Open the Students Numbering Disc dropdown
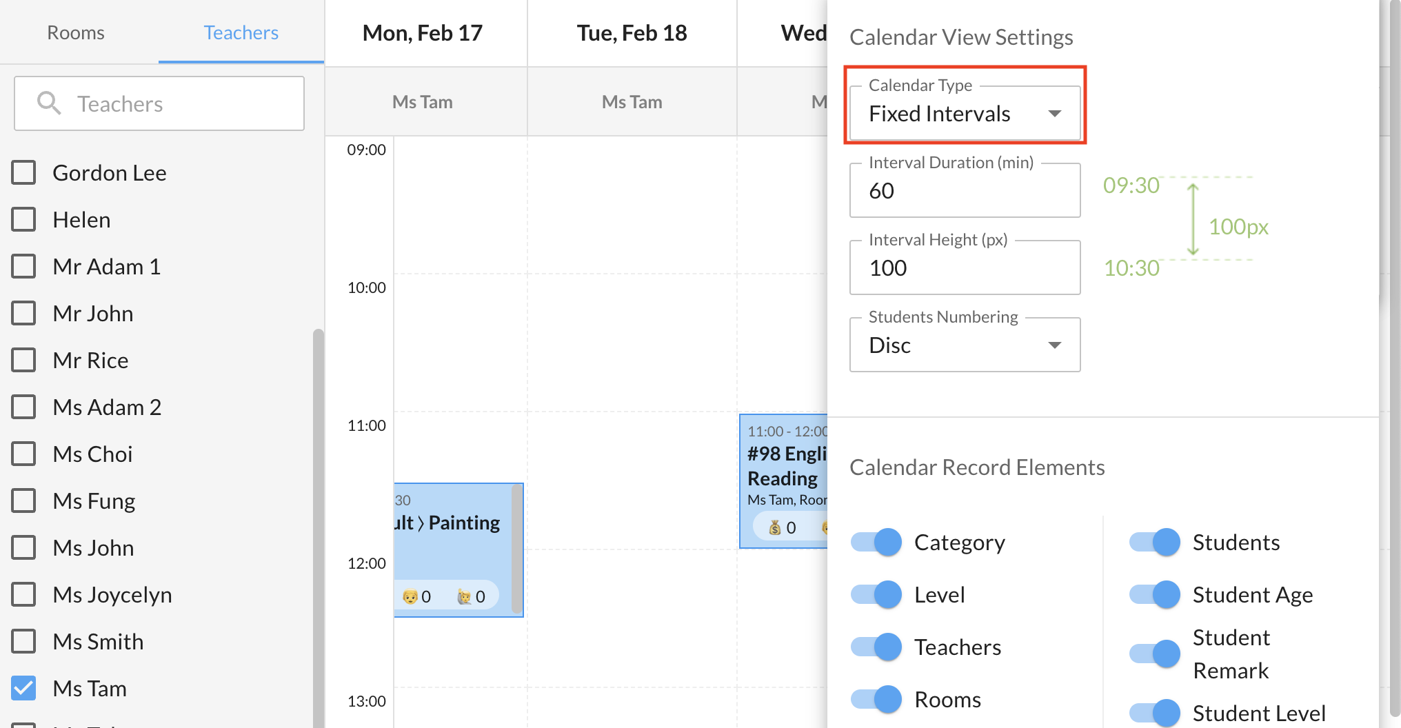The width and height of the screenshot is (1401, 728). 965,345
